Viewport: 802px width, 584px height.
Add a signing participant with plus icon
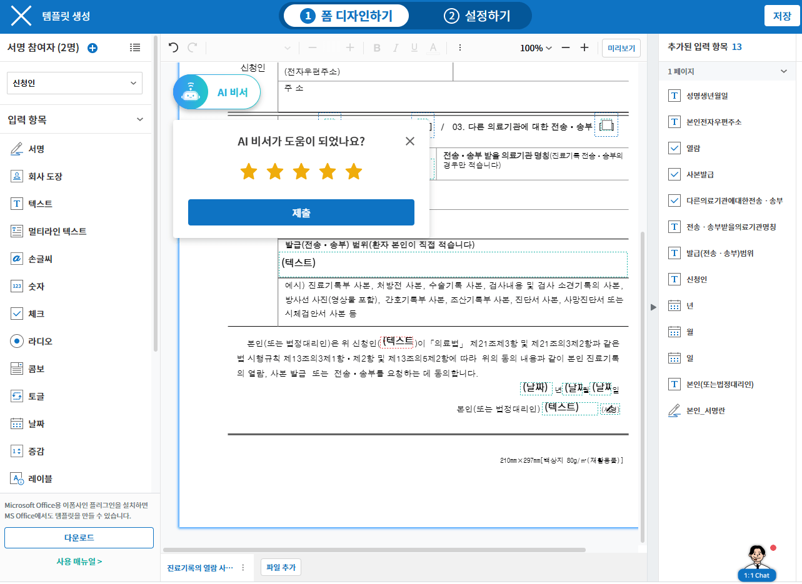pyautogui.click(x=93, y=48)
